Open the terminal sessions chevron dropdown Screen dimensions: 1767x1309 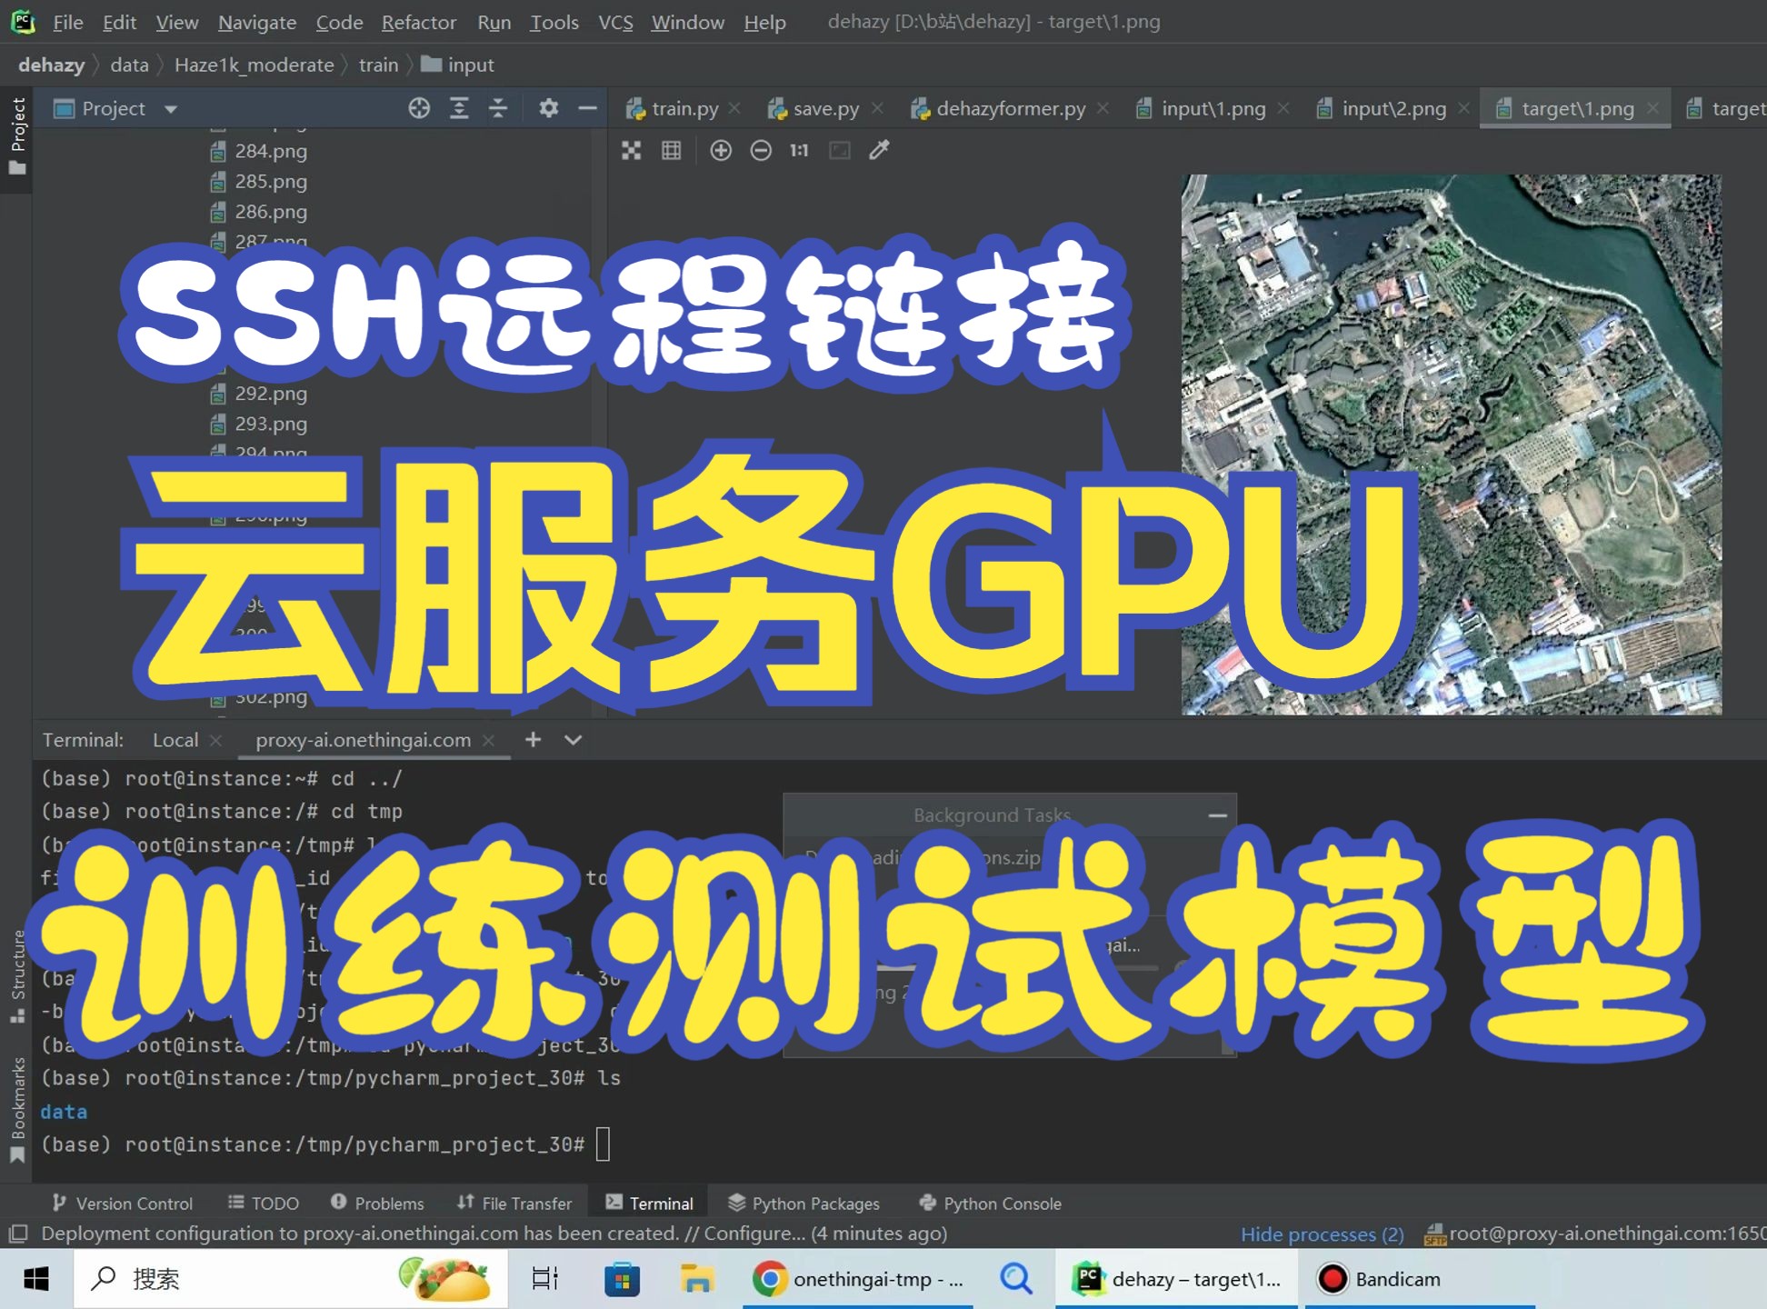tap(573, 740)
